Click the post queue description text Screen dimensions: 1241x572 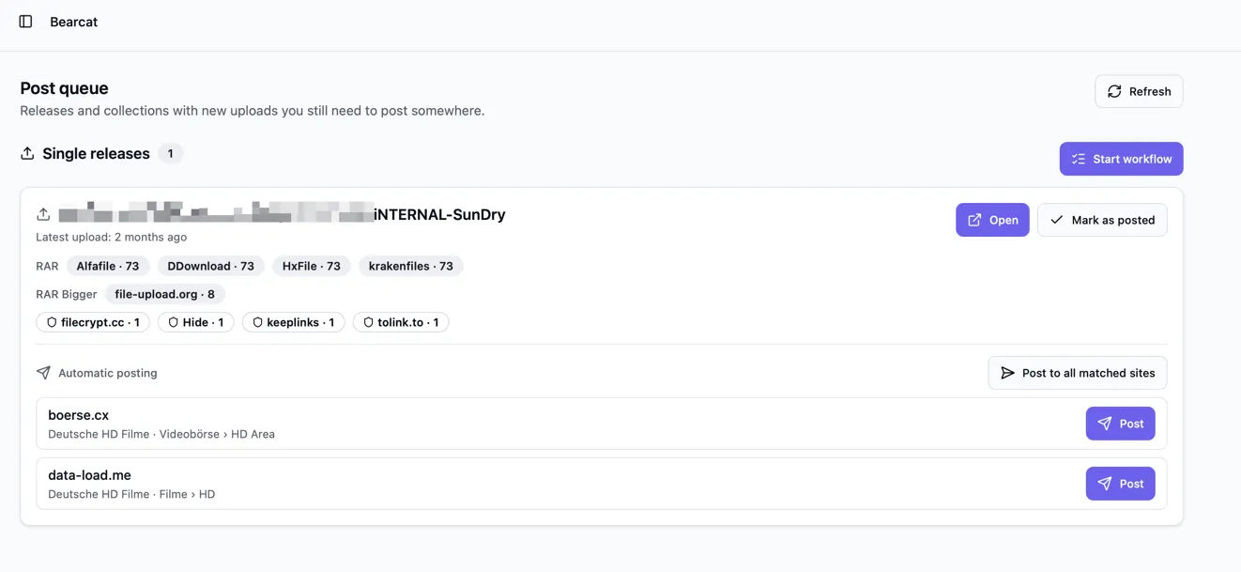click(x=253, y=111)
